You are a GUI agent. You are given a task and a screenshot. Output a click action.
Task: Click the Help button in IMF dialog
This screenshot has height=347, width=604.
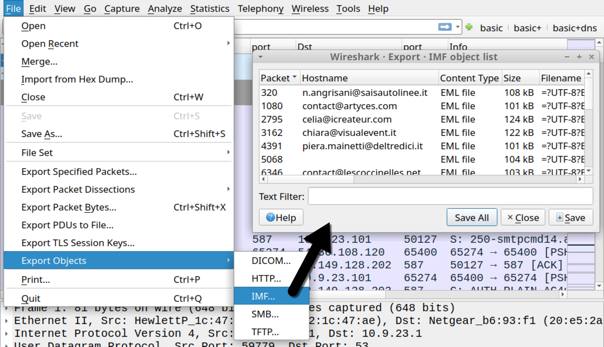tap(281, 218)
